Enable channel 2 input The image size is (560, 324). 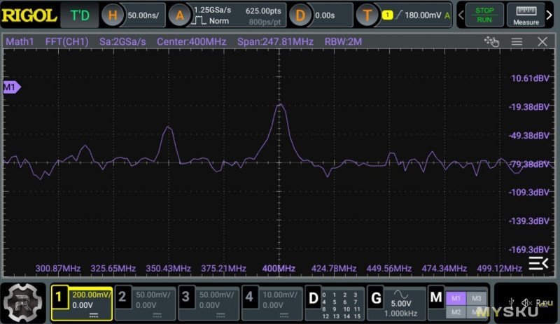(144, 302)
